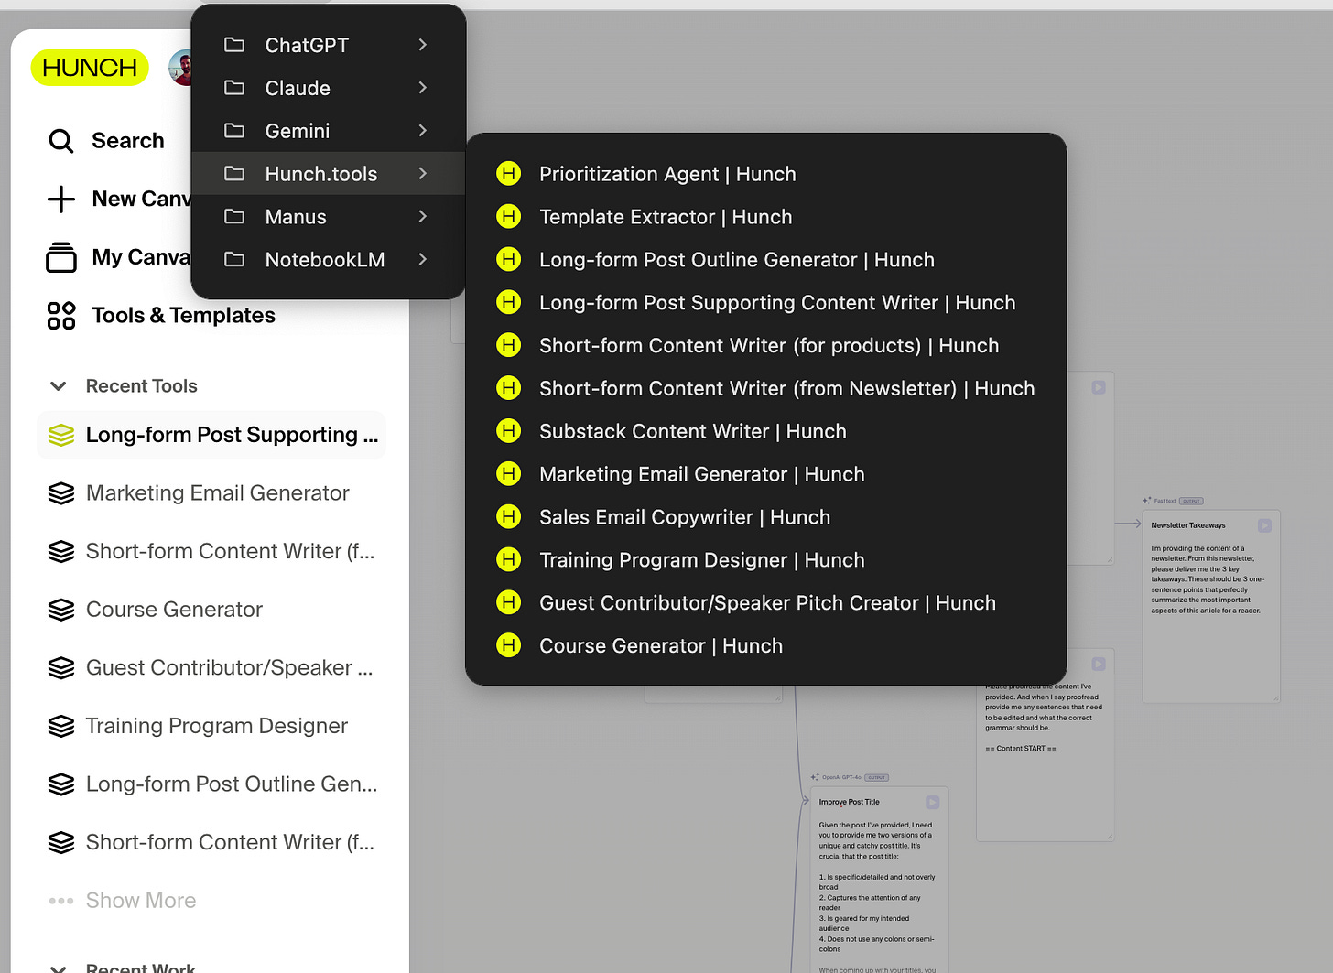Click the three-dots icon beside Show More

tap(61, 901)
